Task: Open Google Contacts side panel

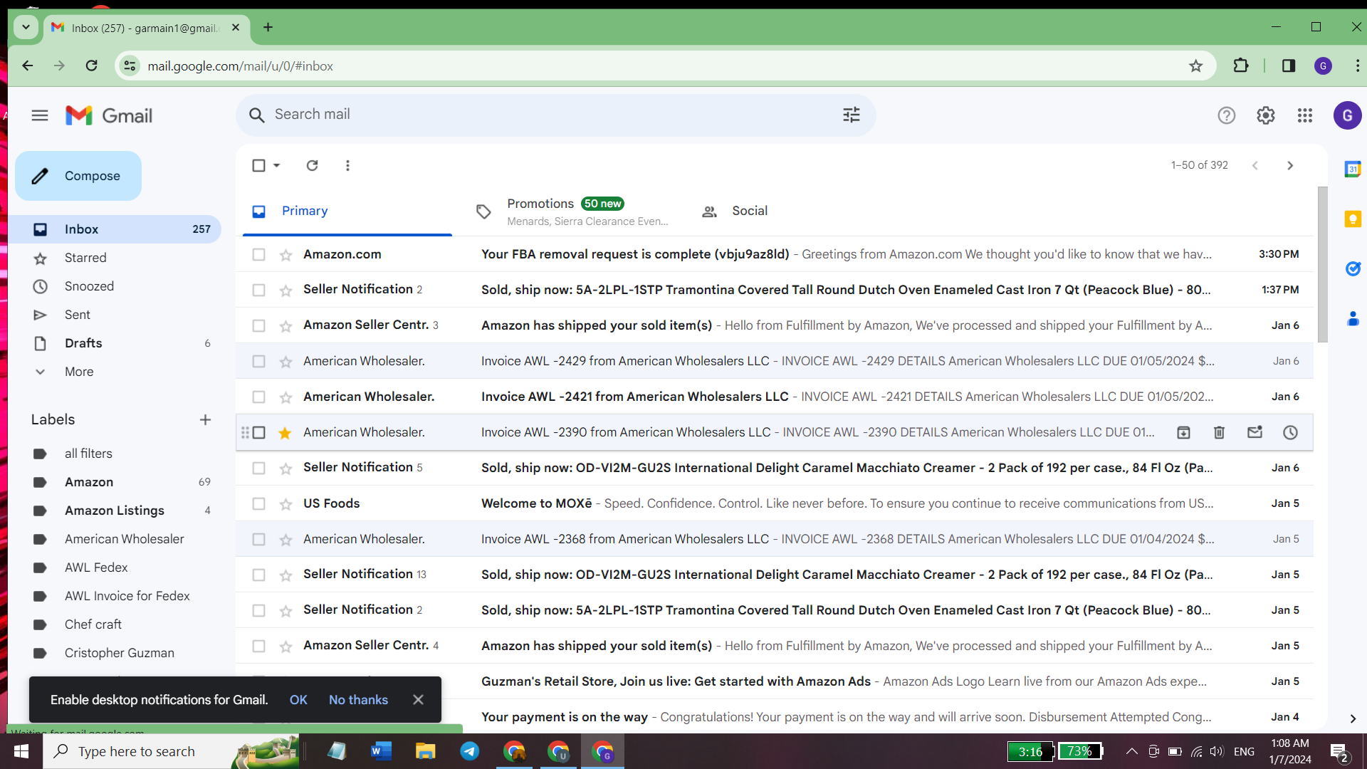Action: click(x=1353, y=318)
